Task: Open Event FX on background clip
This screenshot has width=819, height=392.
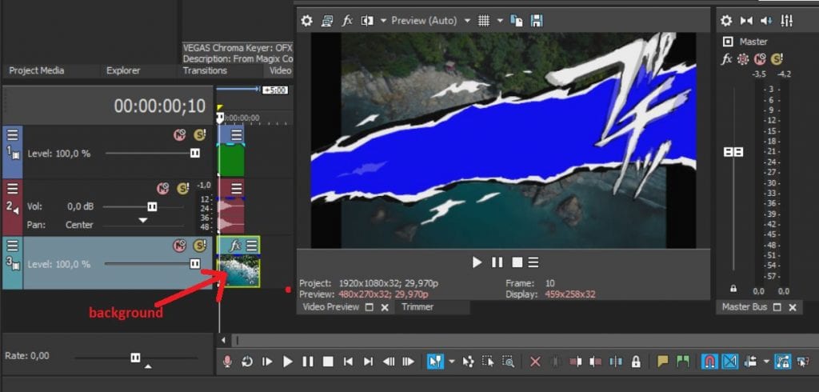Action: (x=235, y=245)
